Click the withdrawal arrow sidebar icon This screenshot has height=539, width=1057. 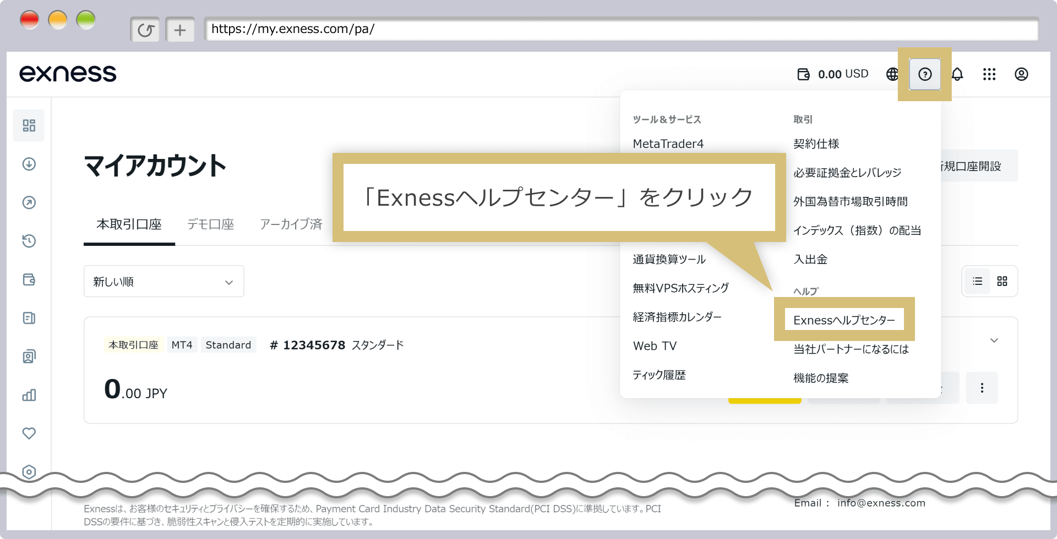(29, 202)
